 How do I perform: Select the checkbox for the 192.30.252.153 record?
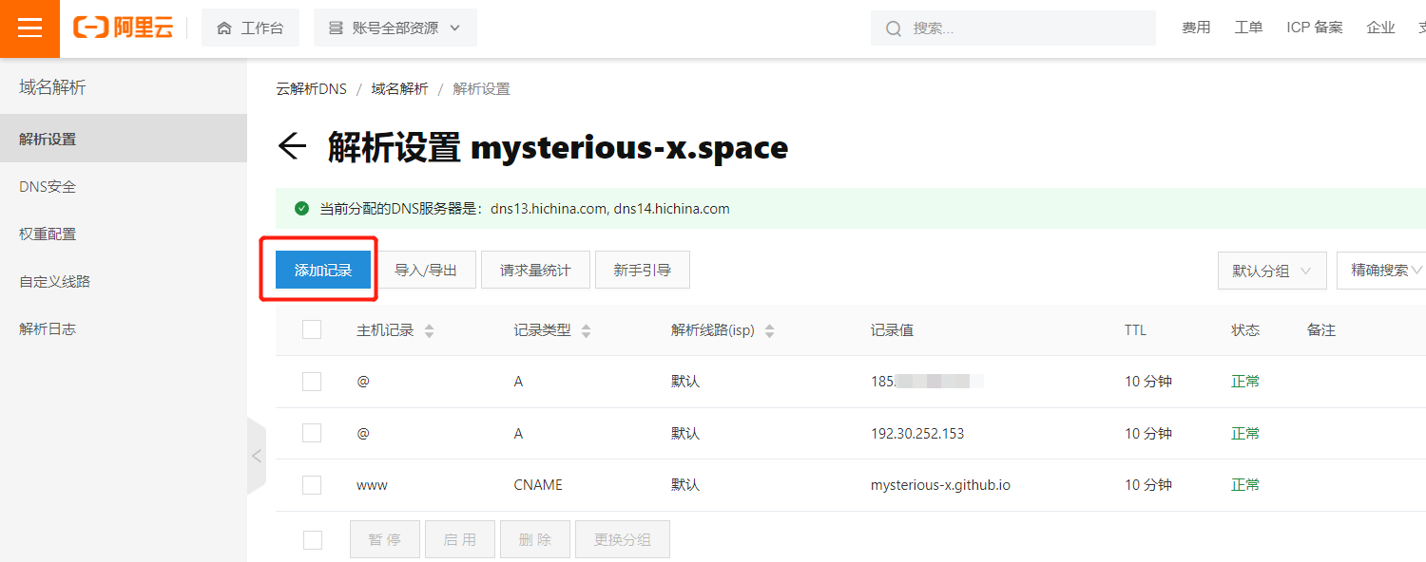coord(312,433)
